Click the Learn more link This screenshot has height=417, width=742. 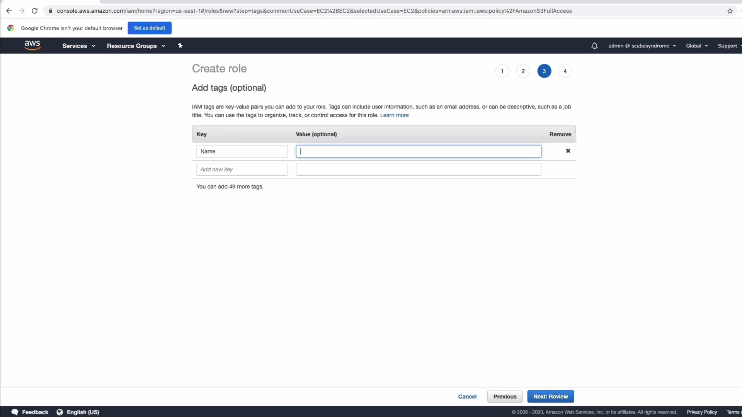click(x=394, y=115)
